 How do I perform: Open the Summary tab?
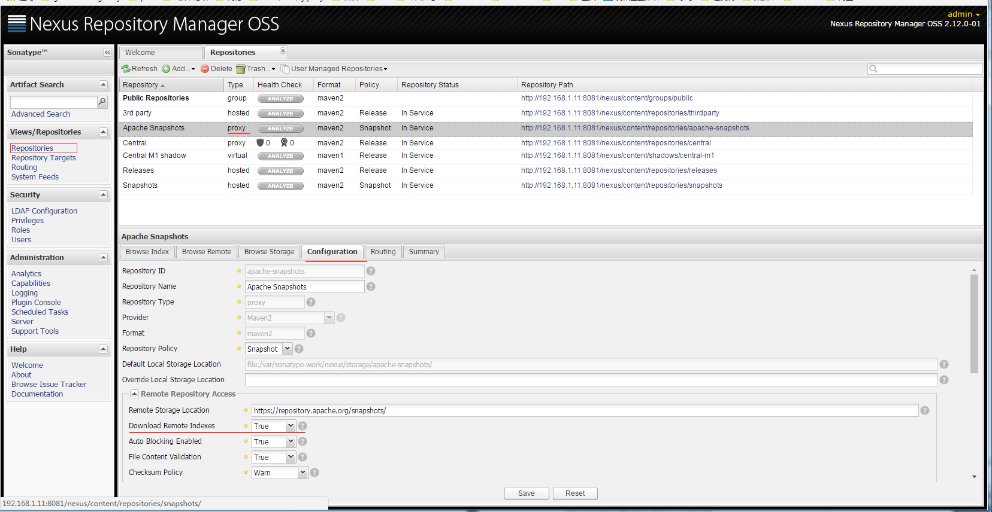tap(424, 252)
